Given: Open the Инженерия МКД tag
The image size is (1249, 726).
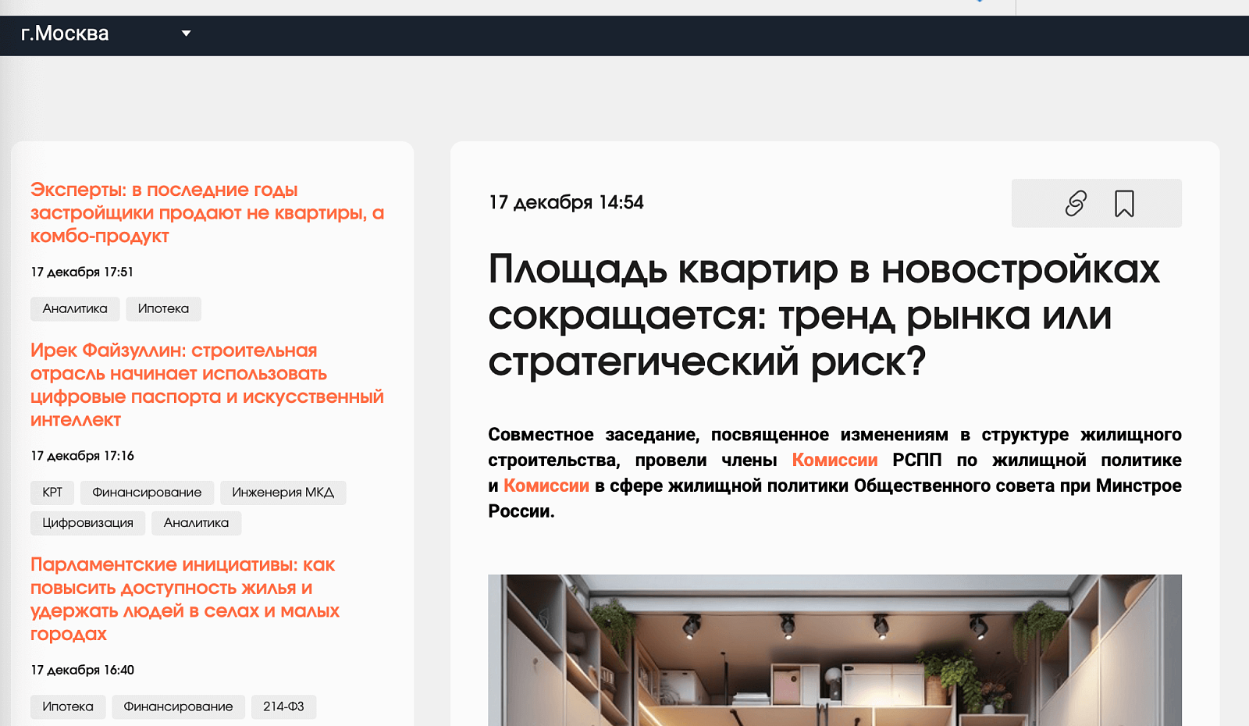Looking at the screenshot, I should click(x=283, y=493).
